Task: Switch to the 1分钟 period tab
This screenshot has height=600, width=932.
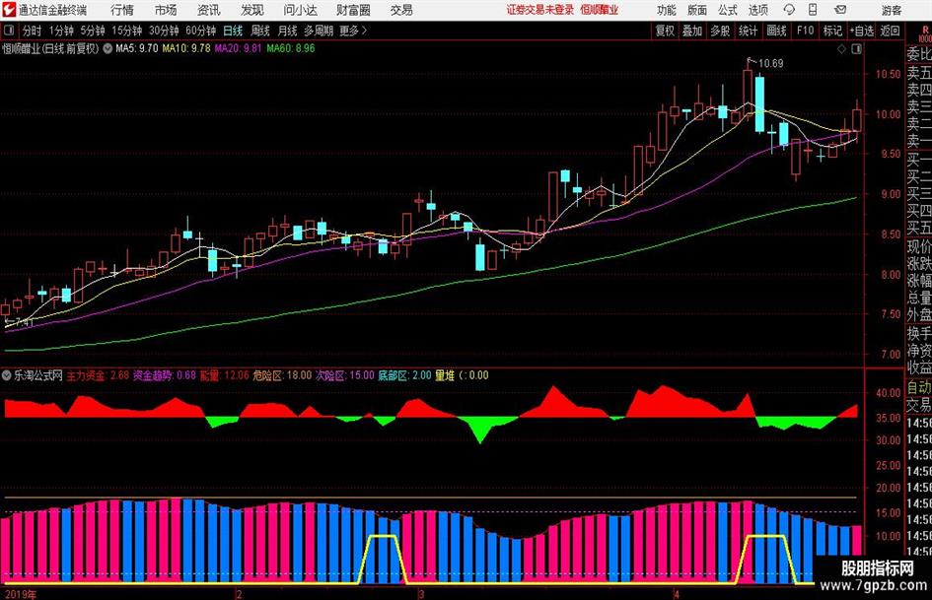Action: [61, 31]
